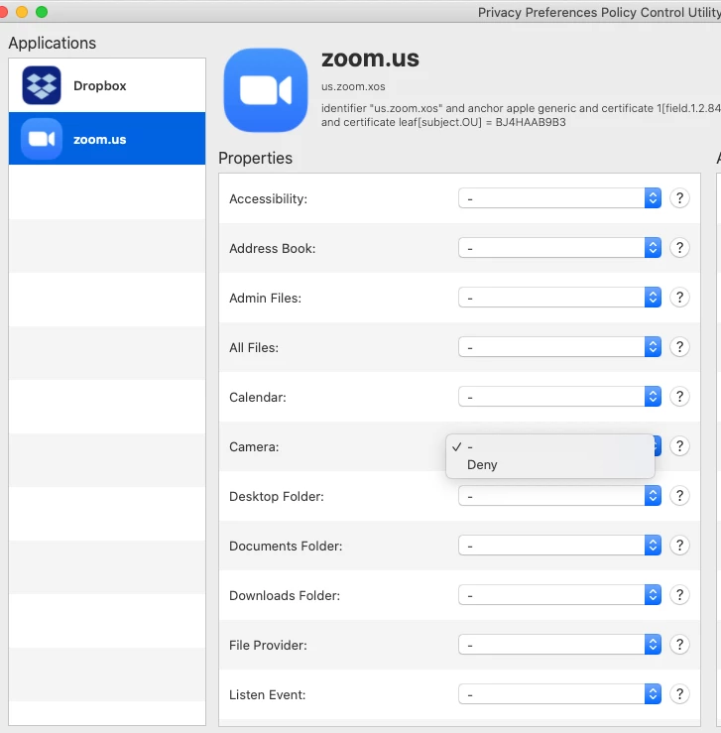Show help for Calendar

point(679,397)
